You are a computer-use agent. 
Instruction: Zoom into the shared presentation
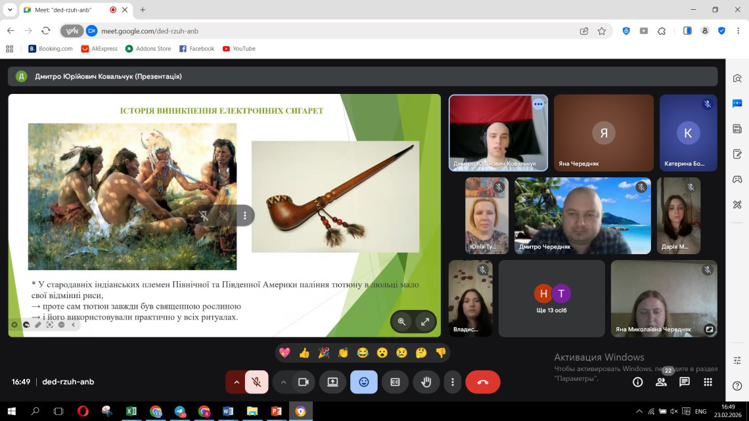click(x=401, y=321)
